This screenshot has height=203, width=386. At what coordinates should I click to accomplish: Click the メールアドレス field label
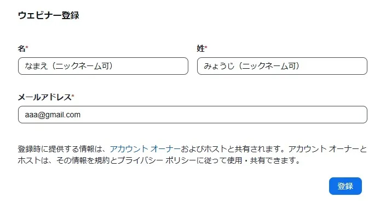(44, 97)
